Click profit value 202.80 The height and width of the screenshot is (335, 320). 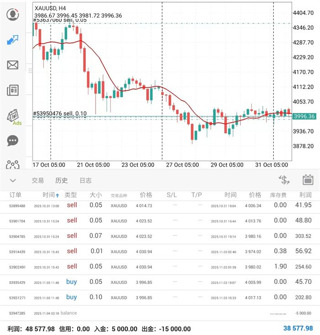[x=303, y=298]
